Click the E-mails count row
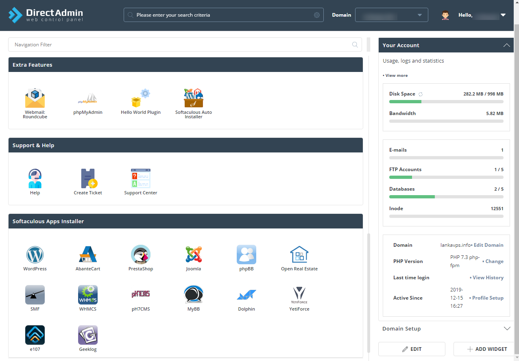This screenshot has height=361, width=519. coord(446,150)
